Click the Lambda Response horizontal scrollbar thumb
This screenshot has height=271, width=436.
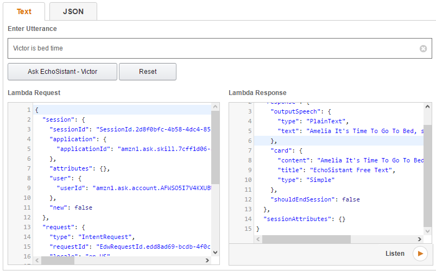[x=306, y=239]
